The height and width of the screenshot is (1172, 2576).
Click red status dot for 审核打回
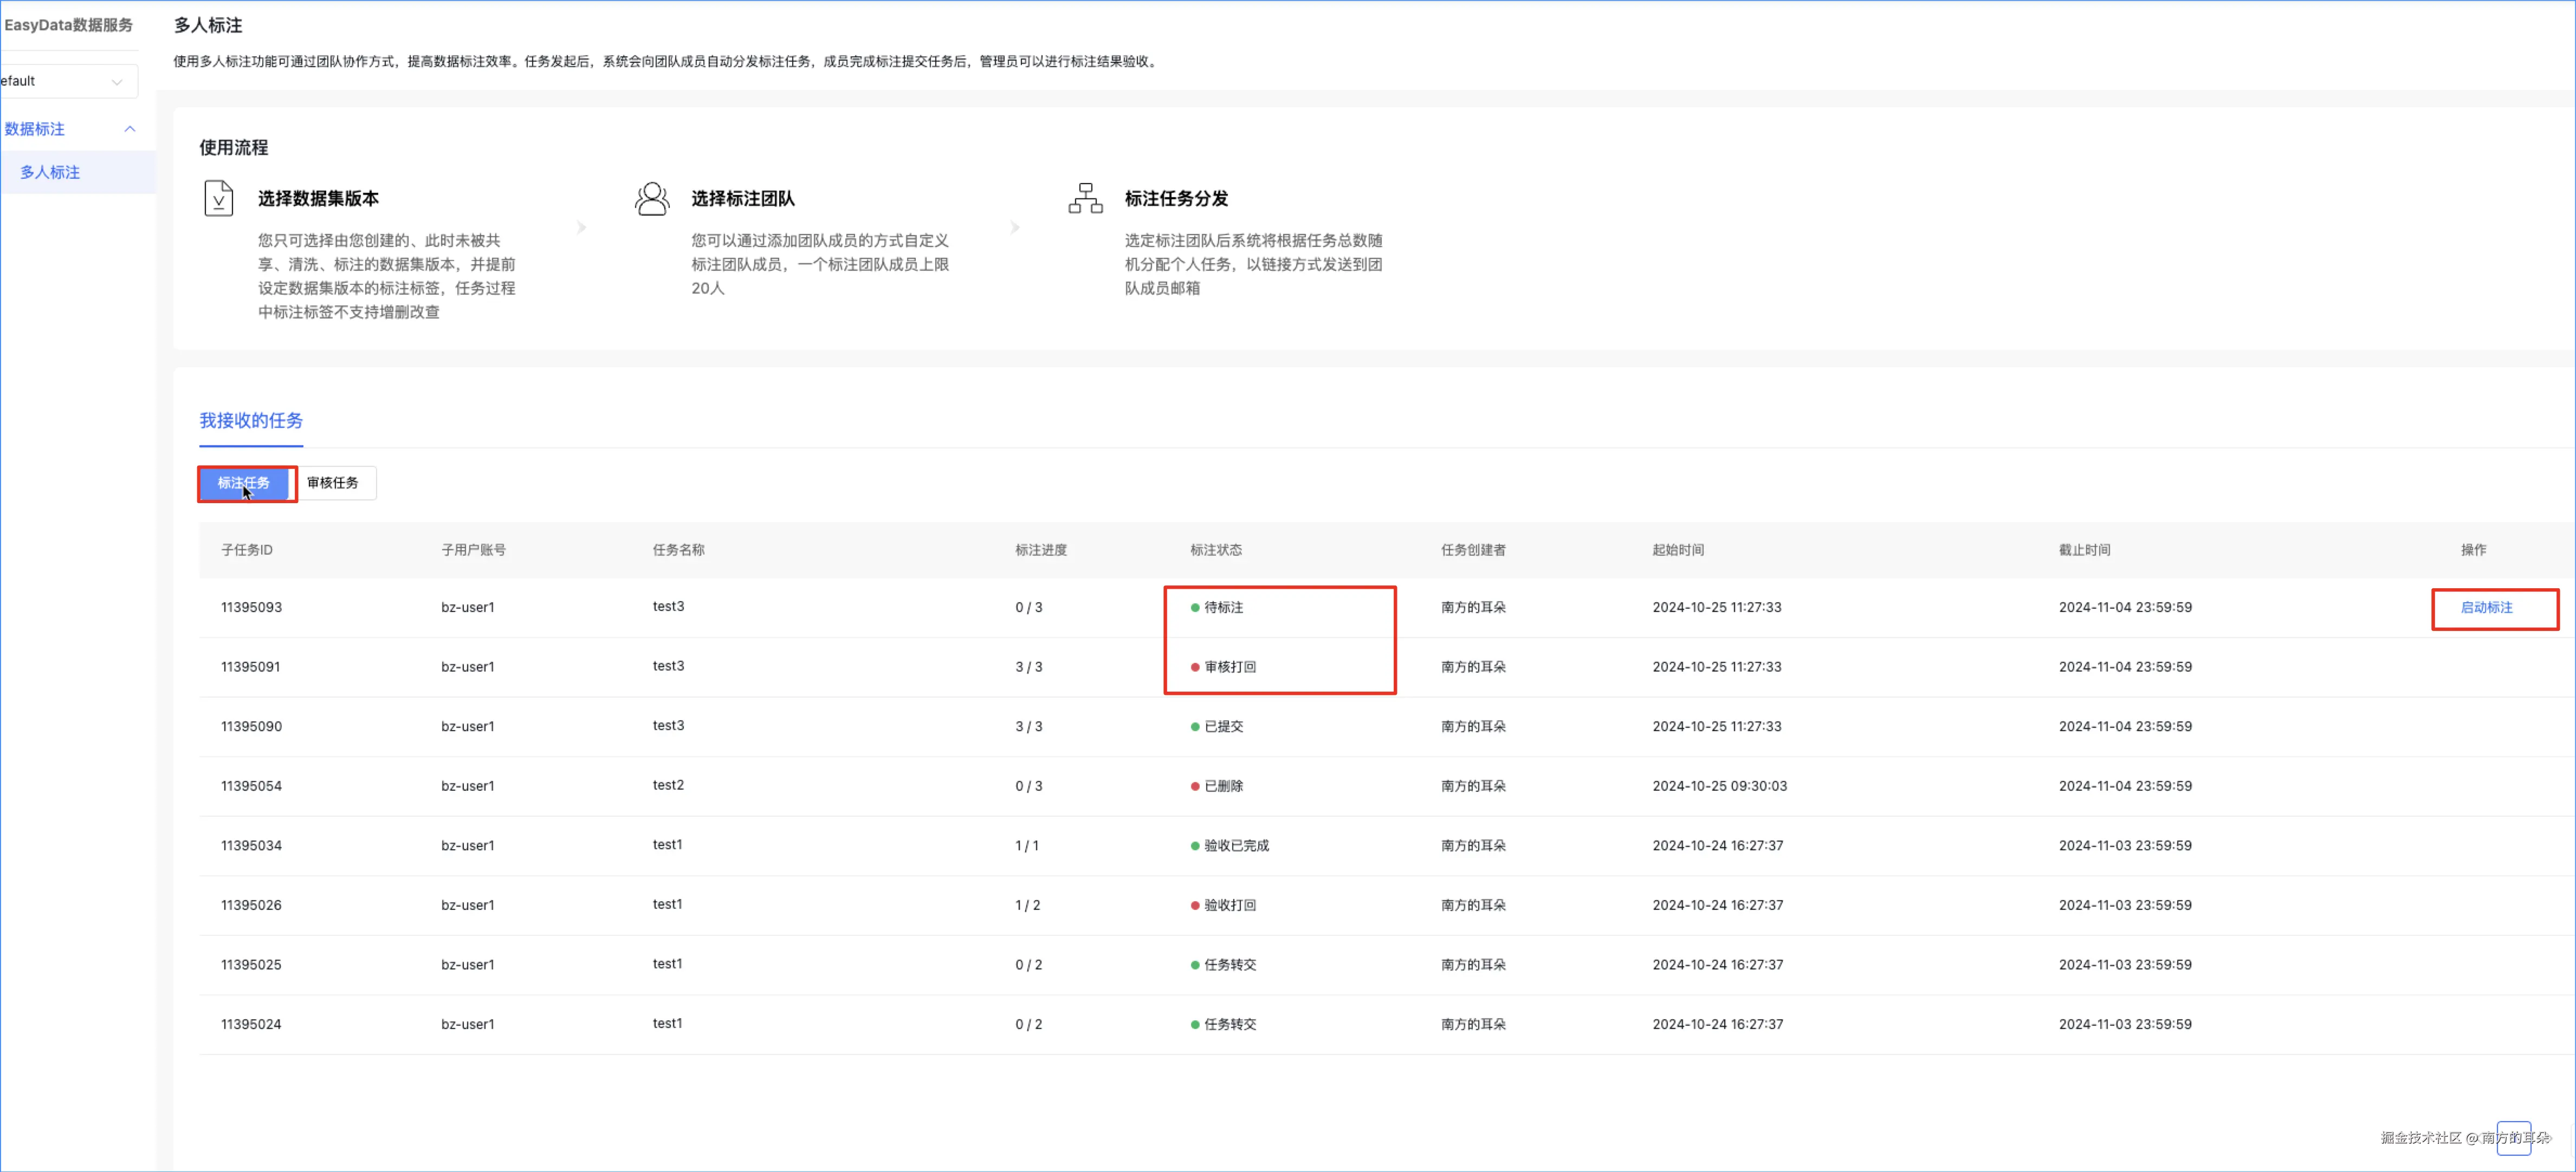1195,667
